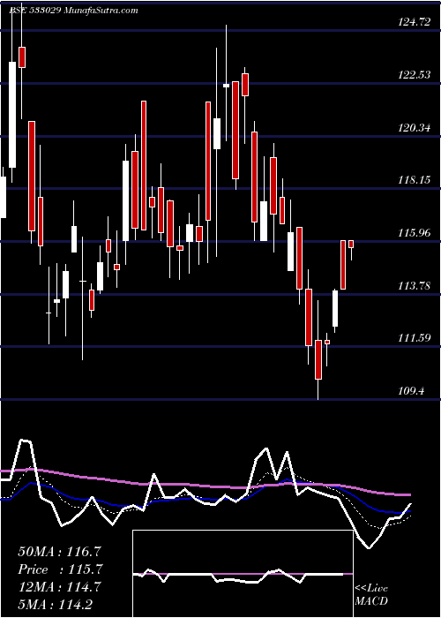The height and width of the screenshot is (618, 441).
Task: Click the 50MA : 116.7 reading
Action: (60, 552)
